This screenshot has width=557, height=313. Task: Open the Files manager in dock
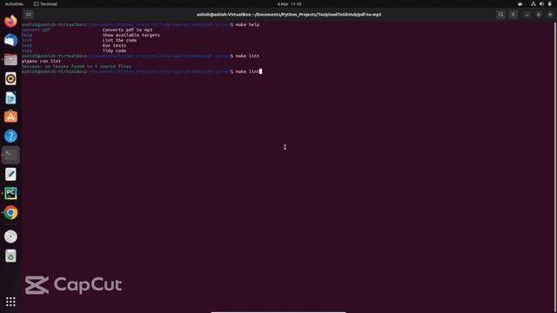pos(10,59)
